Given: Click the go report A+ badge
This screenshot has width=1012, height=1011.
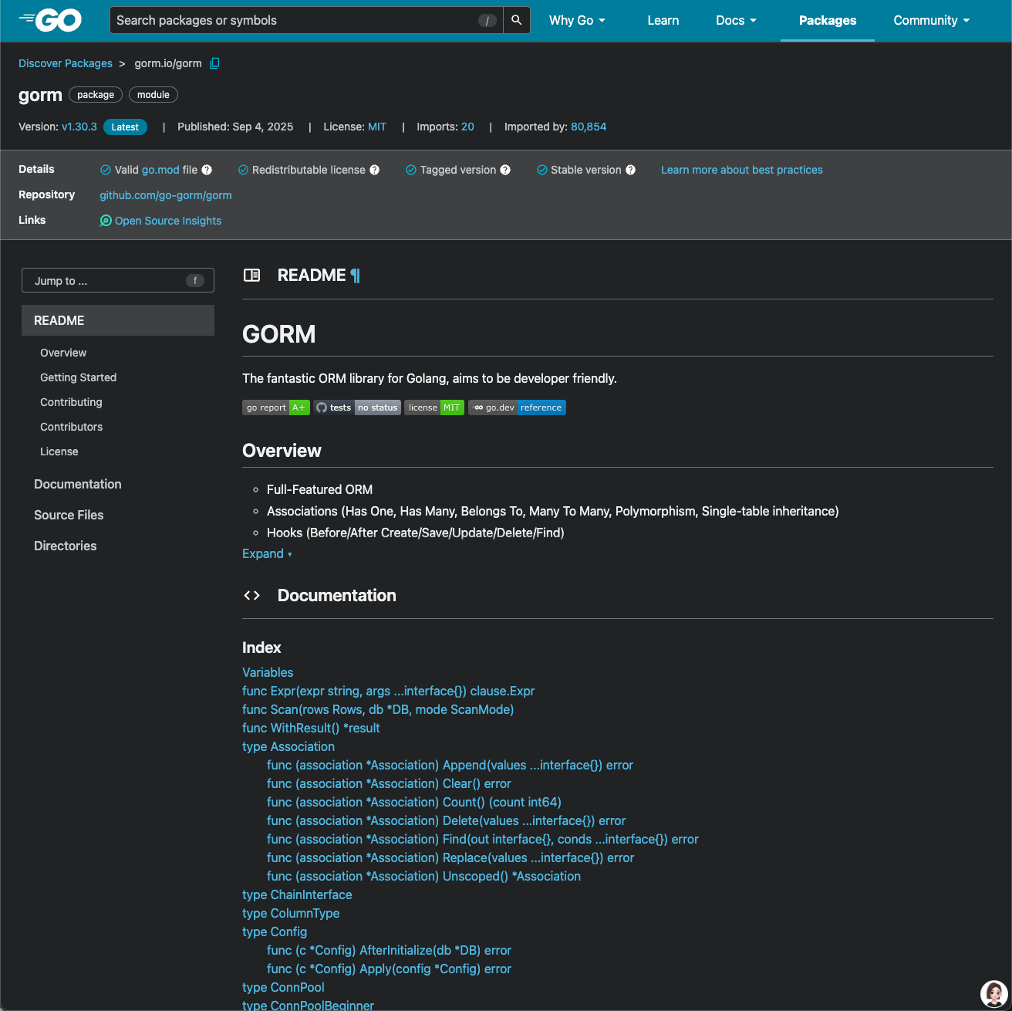Looking at the screenshot, I should coord(276,407).
